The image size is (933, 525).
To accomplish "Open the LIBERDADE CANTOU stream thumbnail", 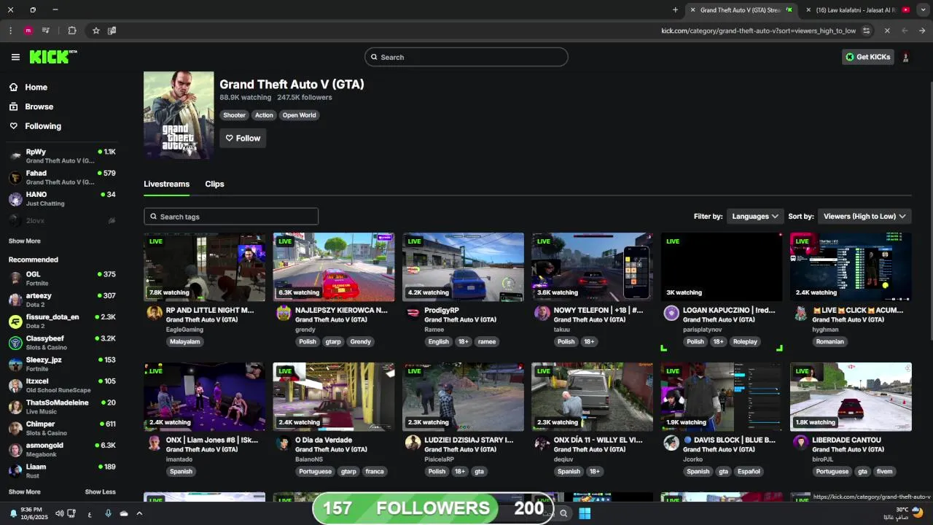I will point(851,397).
